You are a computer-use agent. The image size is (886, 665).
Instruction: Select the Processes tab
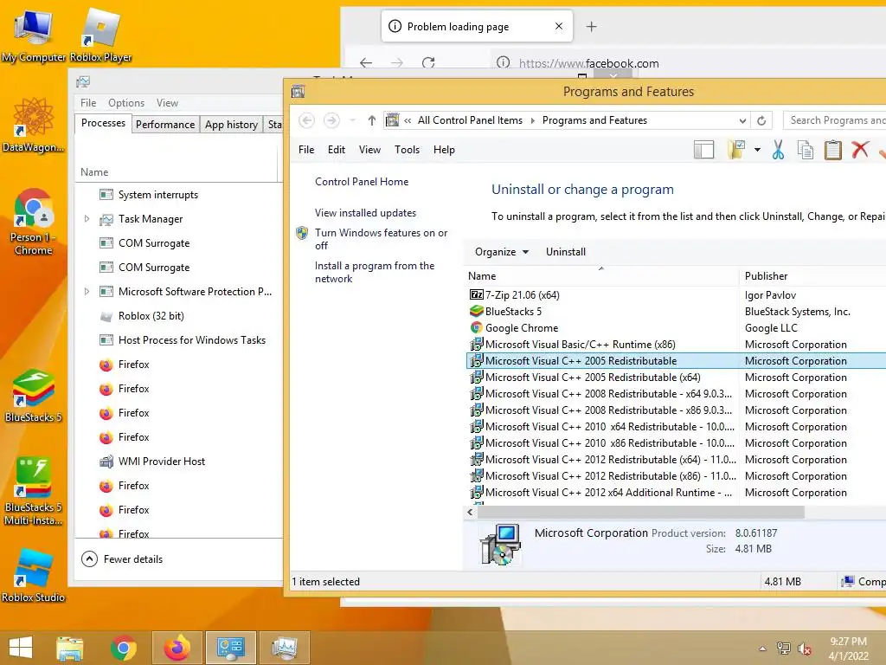pyautogui.click(x=103, y=123)
